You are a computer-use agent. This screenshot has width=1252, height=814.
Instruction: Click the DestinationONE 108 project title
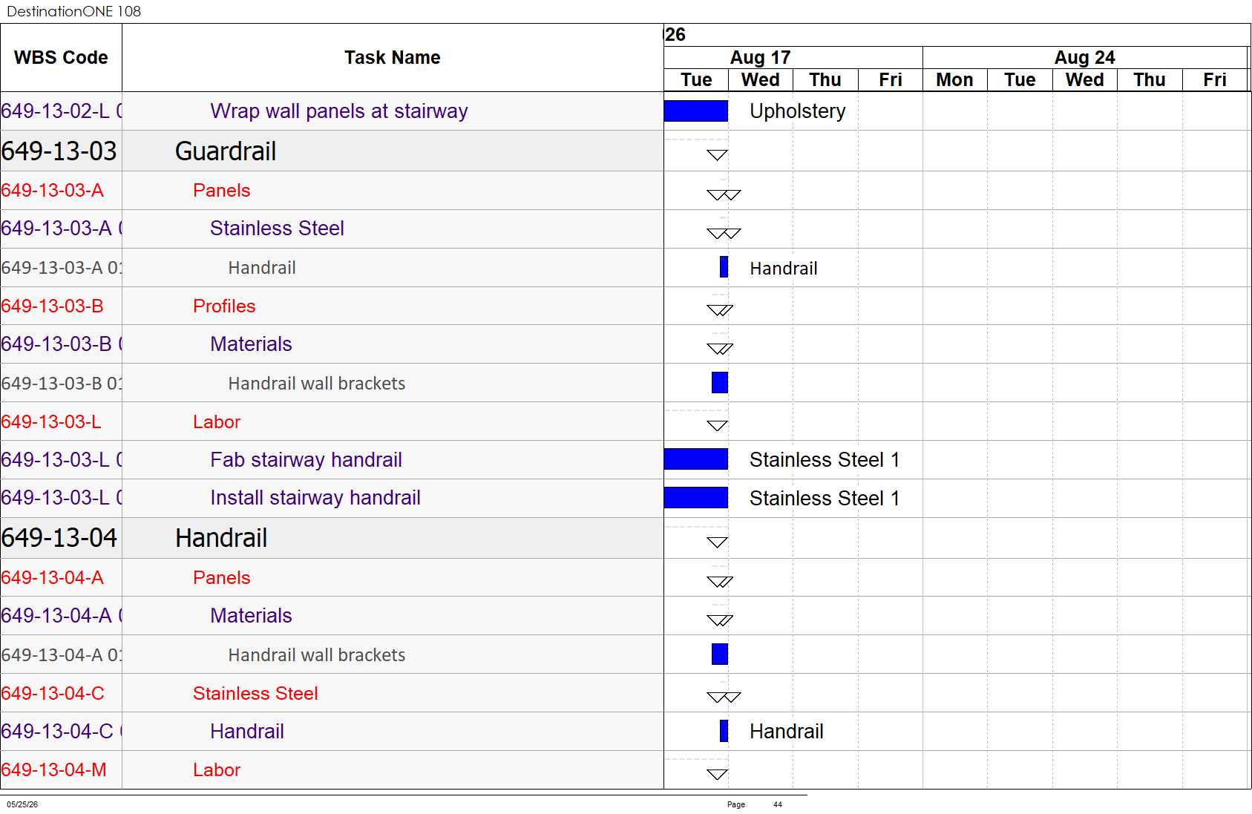pyautogui.click(x=73, y=11)
